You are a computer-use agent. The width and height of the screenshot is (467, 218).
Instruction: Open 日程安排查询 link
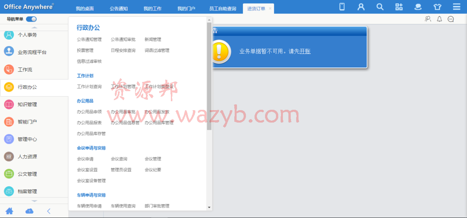tap(123, 50)
